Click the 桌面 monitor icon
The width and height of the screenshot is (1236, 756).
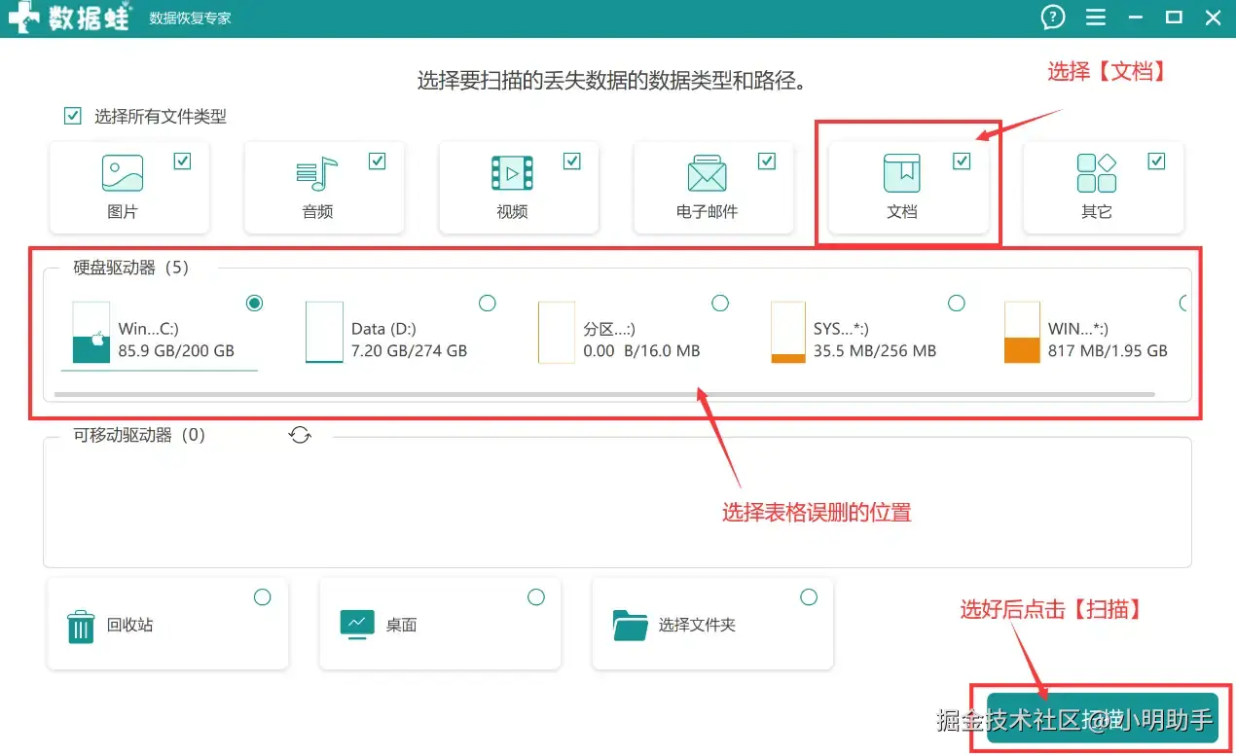coord(357,624)
